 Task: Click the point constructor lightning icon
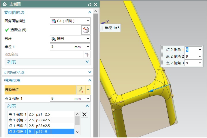point(80,90)
